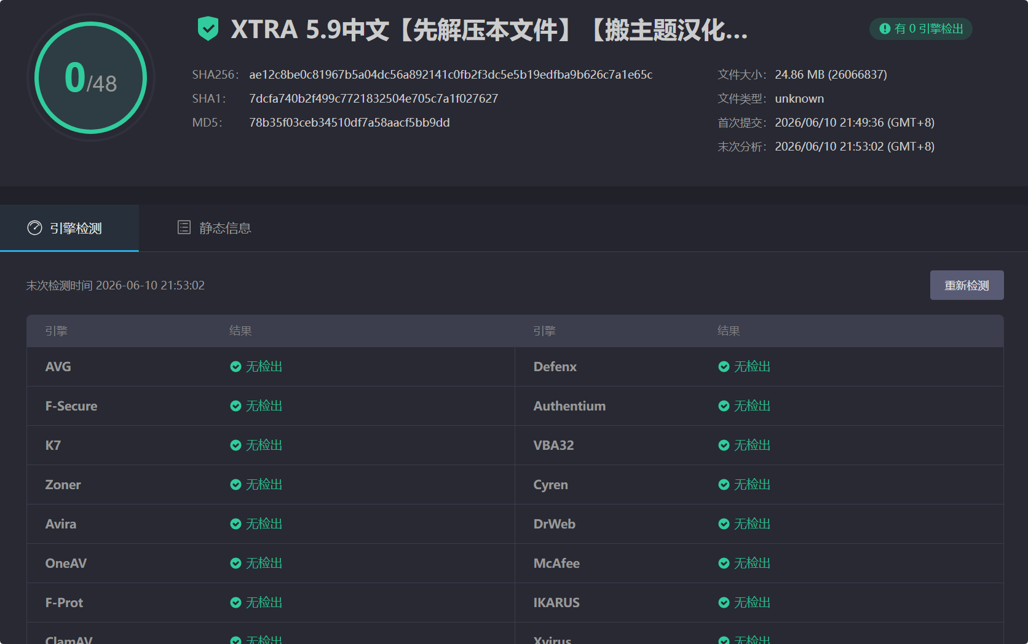Switch to the 引擎检测 tab

tap(69, 228)
